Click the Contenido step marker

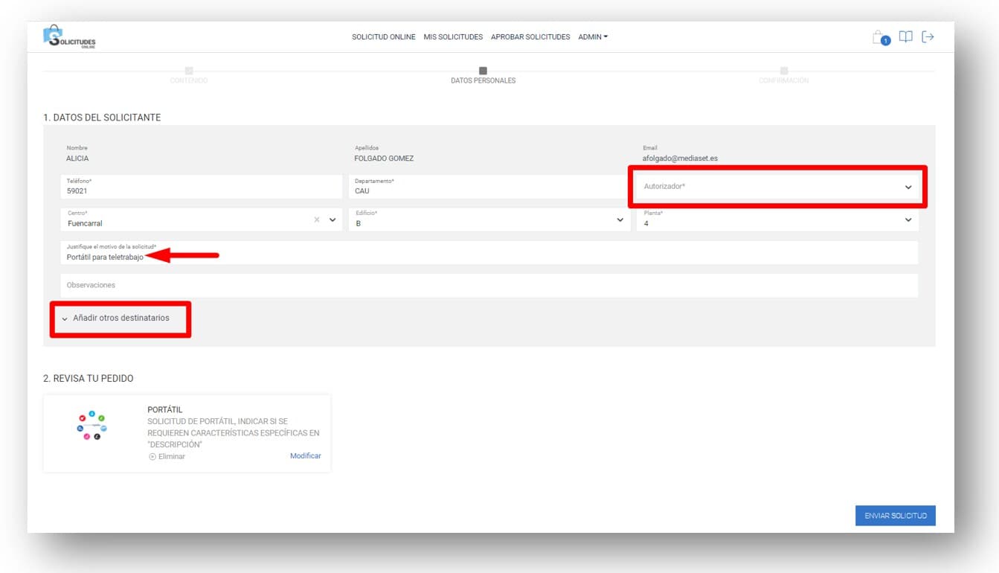(x=189, y=71)
